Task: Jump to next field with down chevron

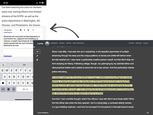Action: point(8,59)
